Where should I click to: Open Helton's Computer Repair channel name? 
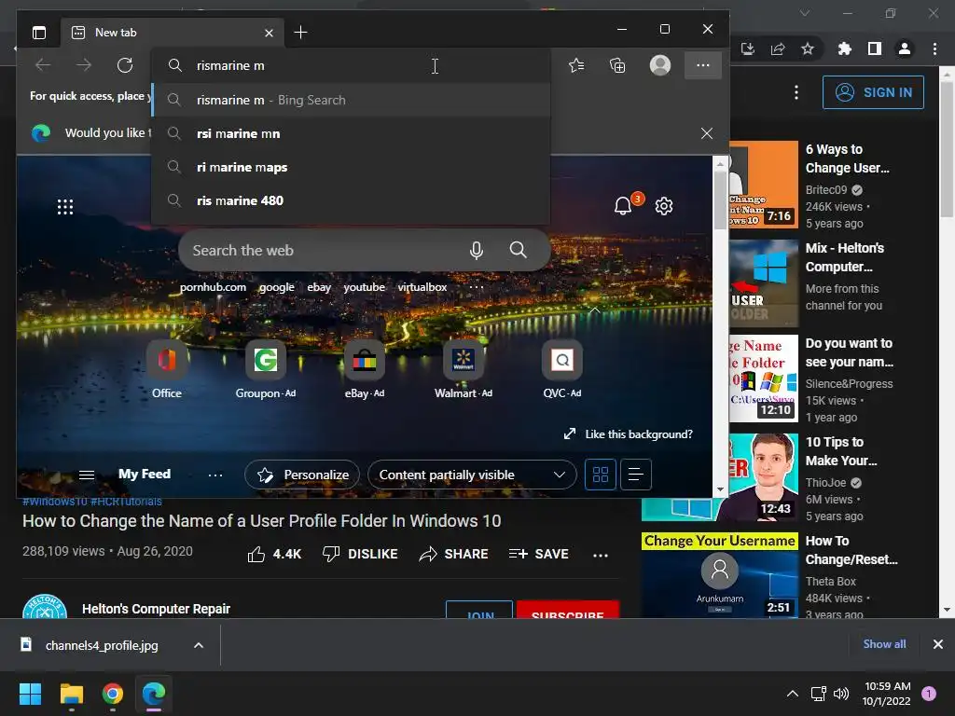(x=156, y=609)
